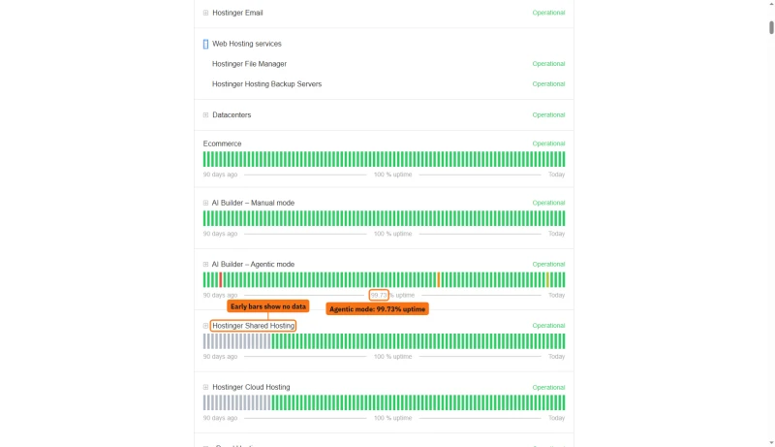Viewport: 775px width, 447px height.
Task: Expand AI Builder – Agentic mode group
Action: (x=205, y=264)
